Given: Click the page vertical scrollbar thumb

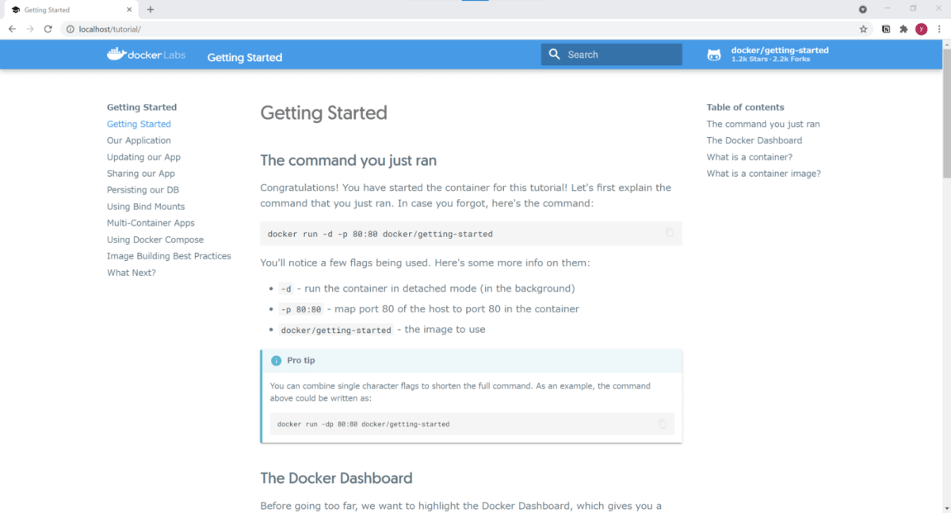Looking at the screenshot, I should [x=946, y=113].
